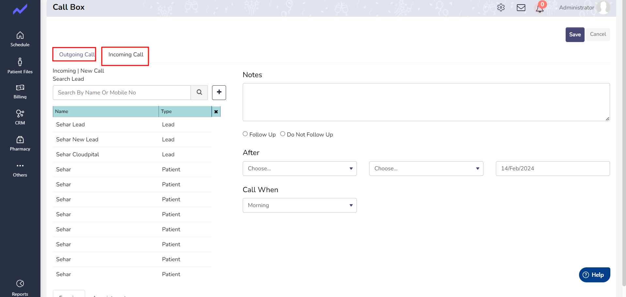Open the notifications bell icon
This screenshot has width=626, height=297.
pos(540,8)
